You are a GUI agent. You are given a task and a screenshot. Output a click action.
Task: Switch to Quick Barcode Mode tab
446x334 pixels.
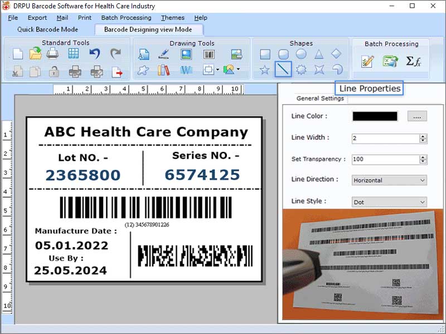coord(47,30)
